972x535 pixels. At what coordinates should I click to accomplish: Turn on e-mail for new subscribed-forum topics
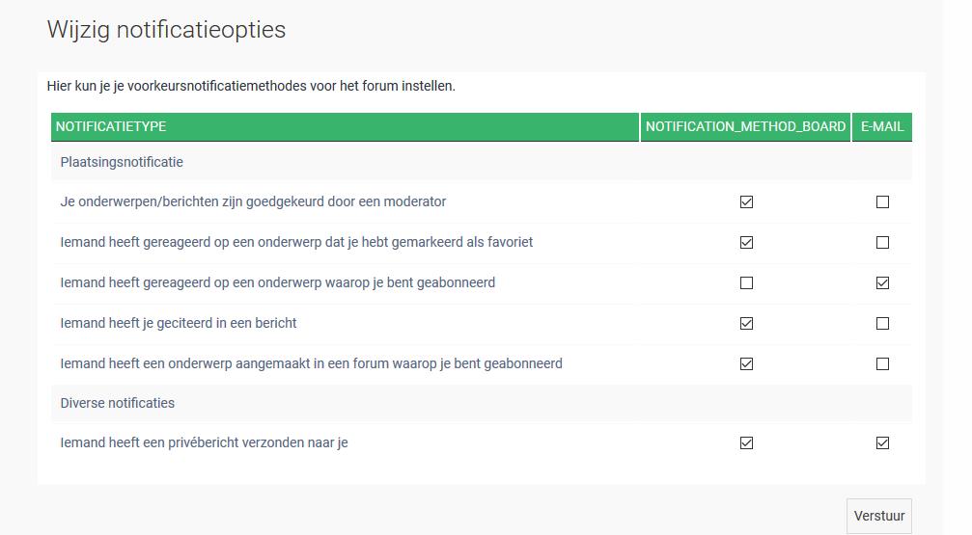882,364
